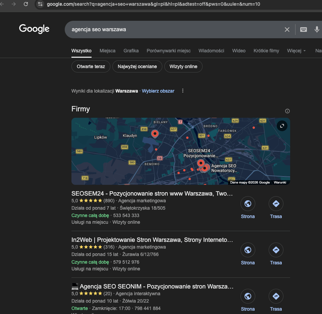The image size is (322, 314).
Task: Click address 'Żółwia 20/22'
Action: point(136,301)
